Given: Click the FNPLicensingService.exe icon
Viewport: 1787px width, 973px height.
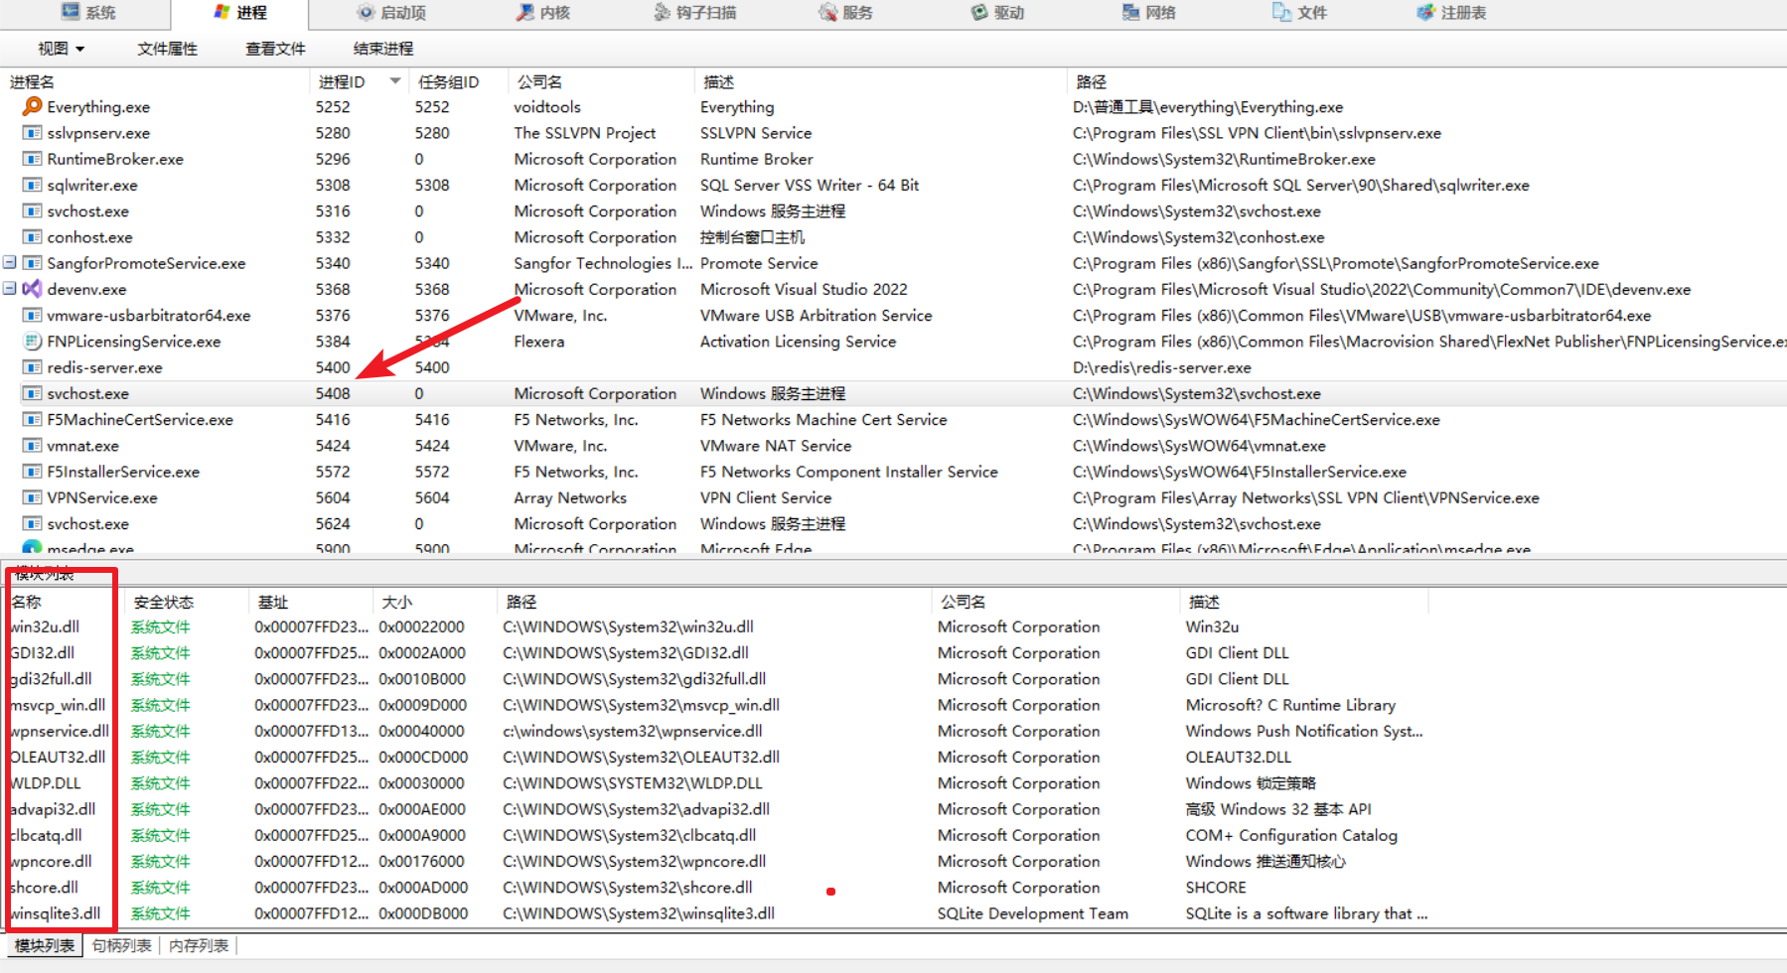Looking at the screenshot, I should tap(32, 342).
